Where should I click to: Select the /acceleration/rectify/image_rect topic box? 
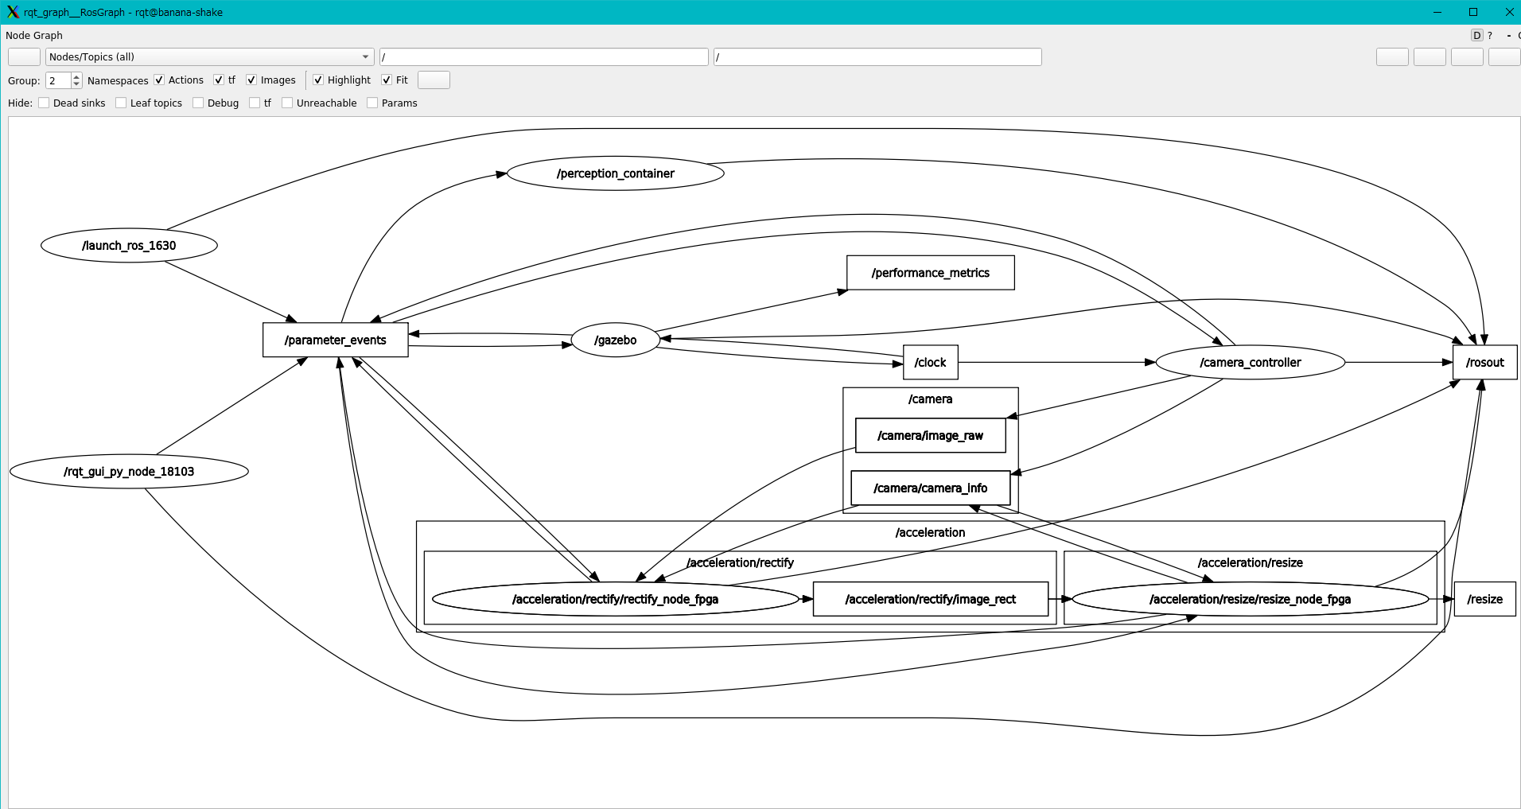[931, 599]
